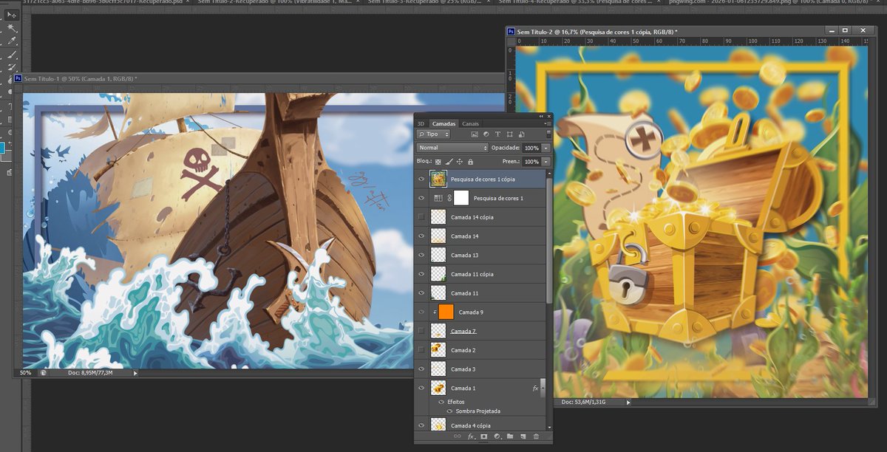Click the foreground cyan color swatch
887x452 pixels.
tap(2, 148)
